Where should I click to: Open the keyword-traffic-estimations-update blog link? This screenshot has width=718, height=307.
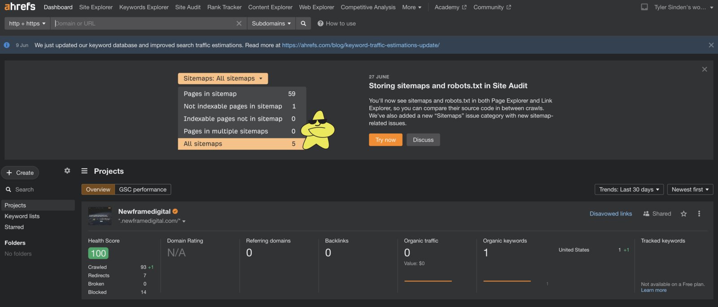click(x=361, y=45)
